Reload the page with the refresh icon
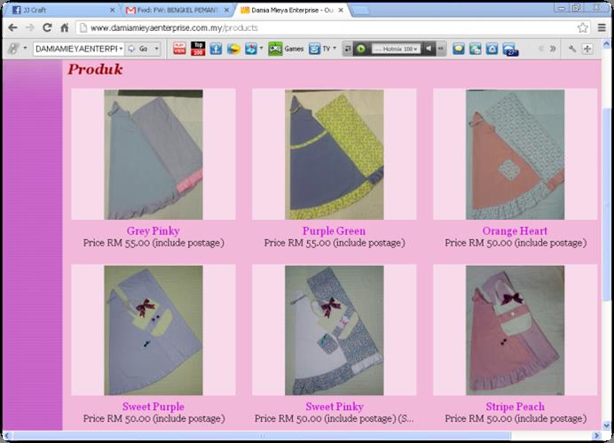The height and width of the screenshot is (443, 614). (46, 27)
